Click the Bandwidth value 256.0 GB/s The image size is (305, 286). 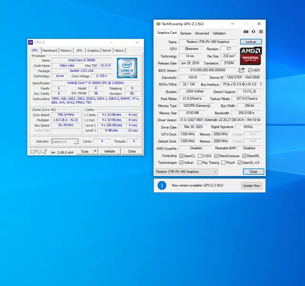click(x=246, y=113)
